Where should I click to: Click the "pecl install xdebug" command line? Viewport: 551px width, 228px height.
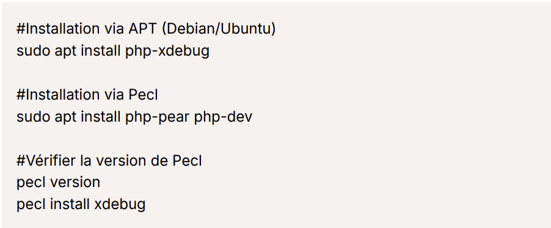pyautogui.click(x=81, y=205)
